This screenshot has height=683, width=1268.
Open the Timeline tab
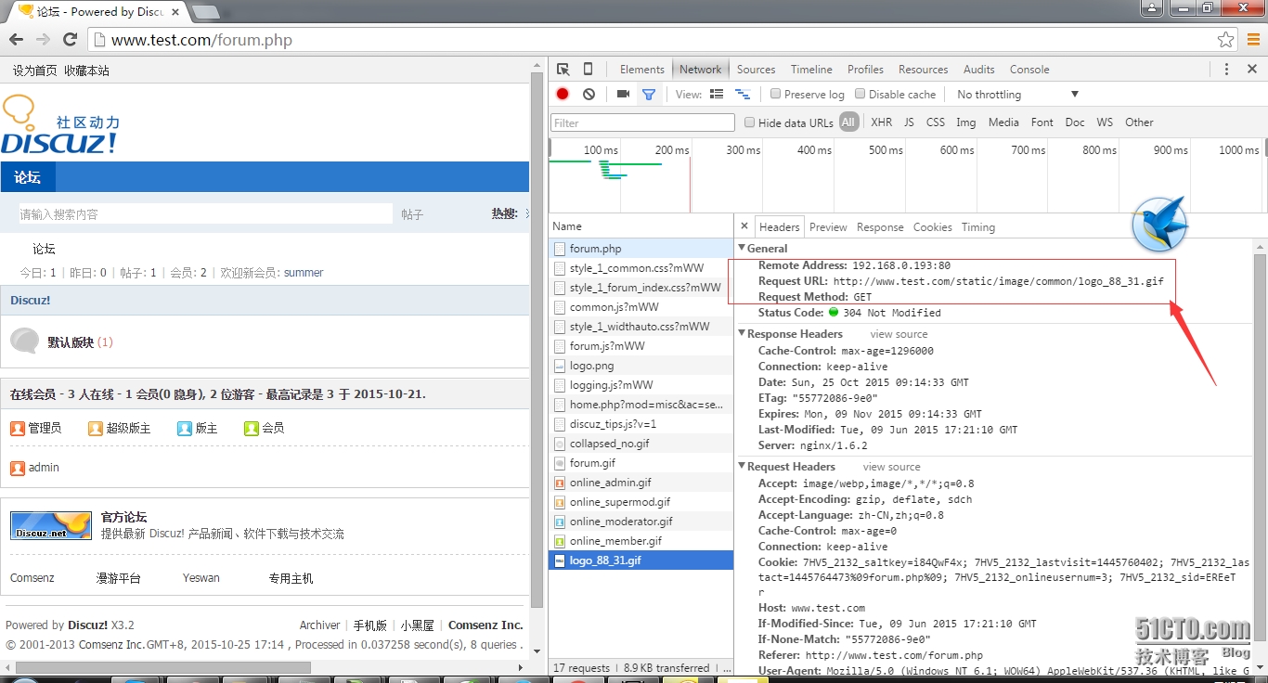[x=811, y=70]
